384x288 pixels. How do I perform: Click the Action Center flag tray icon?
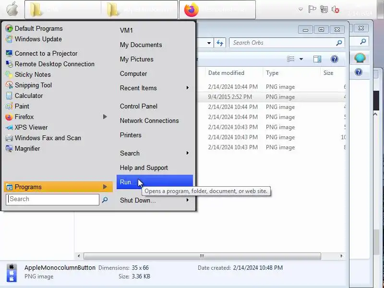pos(312,10)
